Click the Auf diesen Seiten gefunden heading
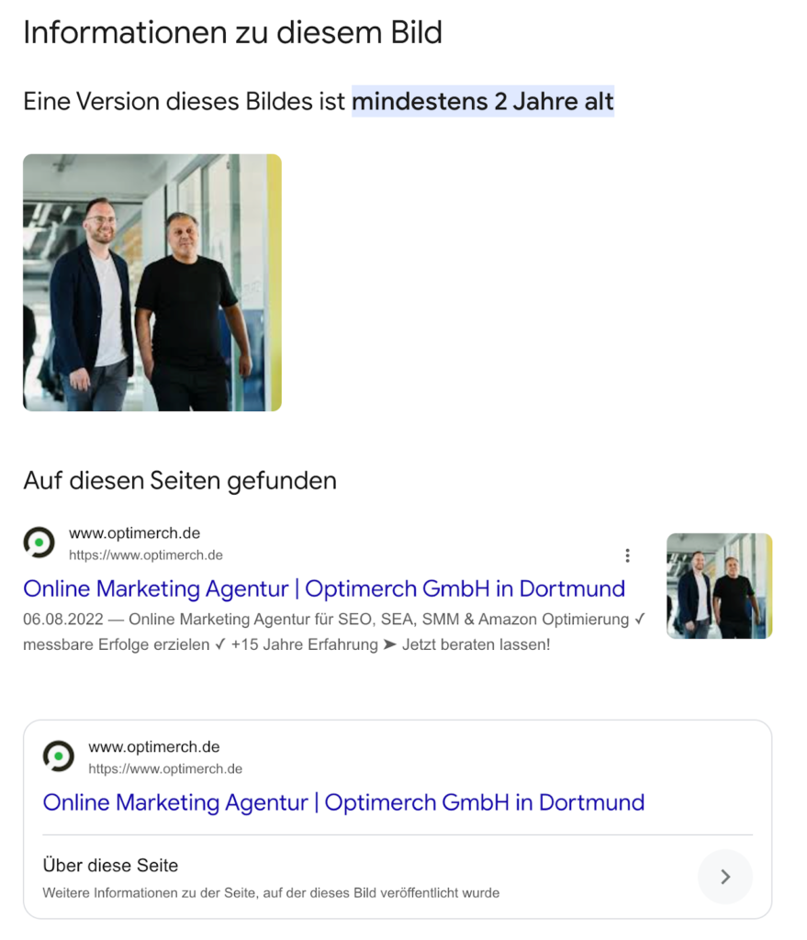807x940 pixels. point(180,481)
